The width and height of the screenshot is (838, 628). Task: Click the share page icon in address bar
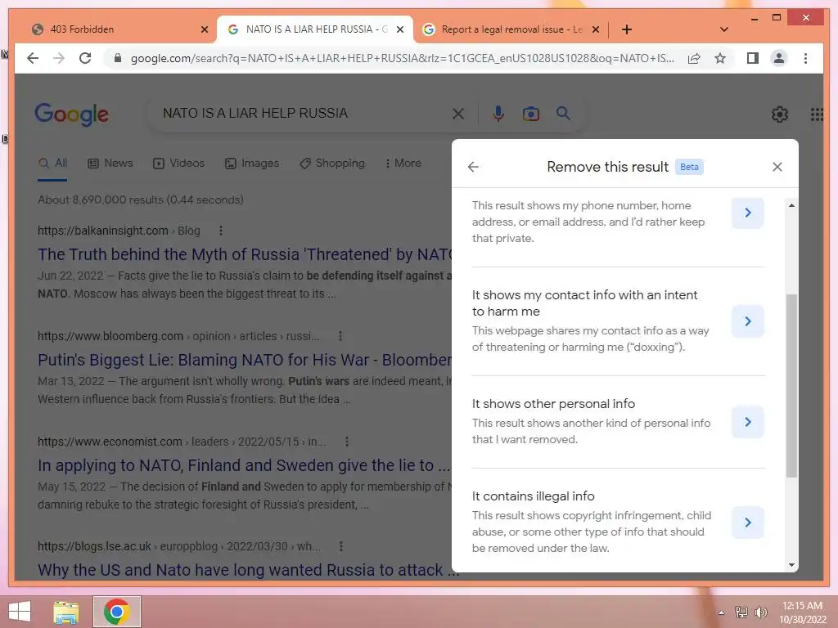click(694, 58)
